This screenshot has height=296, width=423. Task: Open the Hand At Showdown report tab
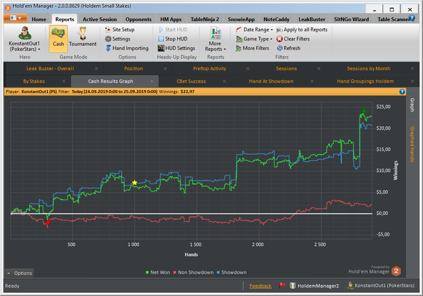tap(271, 81)
